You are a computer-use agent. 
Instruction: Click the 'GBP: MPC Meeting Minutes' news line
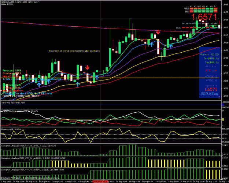click(32, 79)
